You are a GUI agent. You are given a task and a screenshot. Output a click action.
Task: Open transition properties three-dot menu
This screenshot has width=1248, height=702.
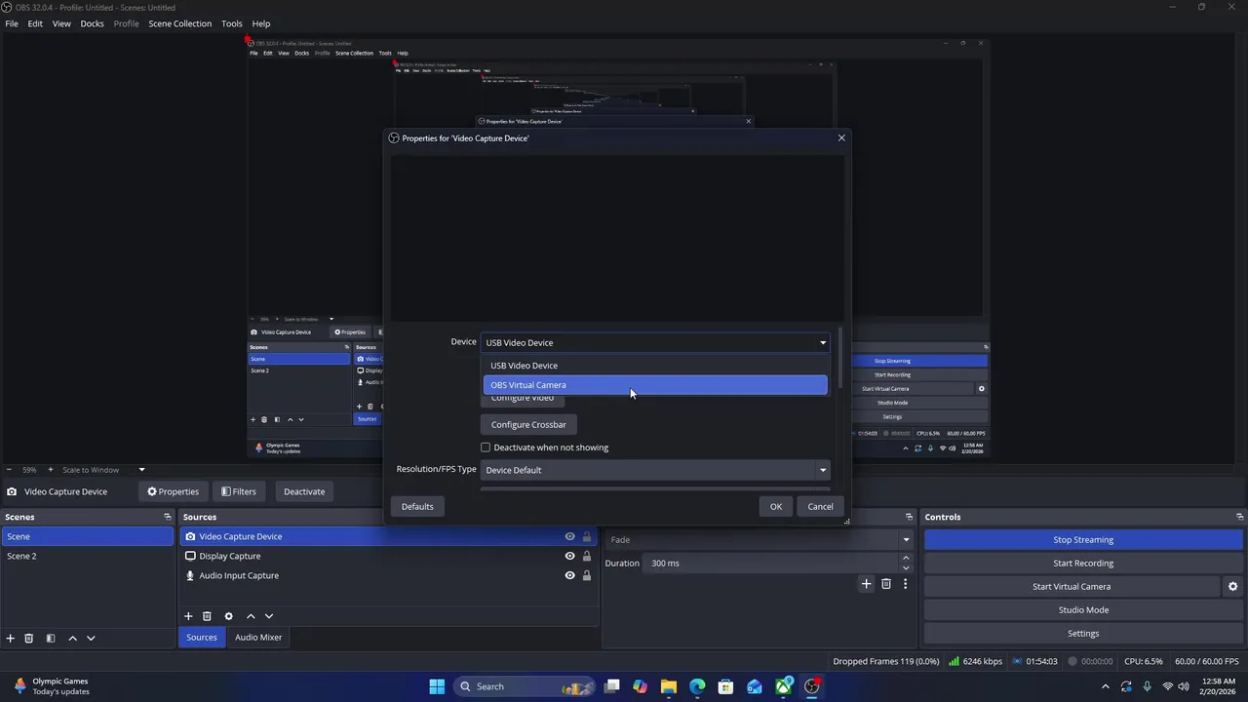pyautogui.click(x=905, y=584)
